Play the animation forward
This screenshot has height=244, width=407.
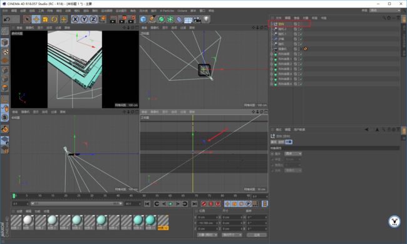coord(170,204)
